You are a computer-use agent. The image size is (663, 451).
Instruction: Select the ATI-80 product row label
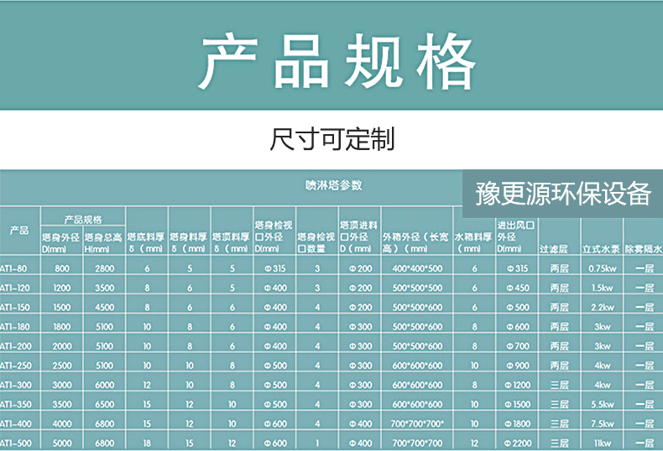[x=15, y=268]
